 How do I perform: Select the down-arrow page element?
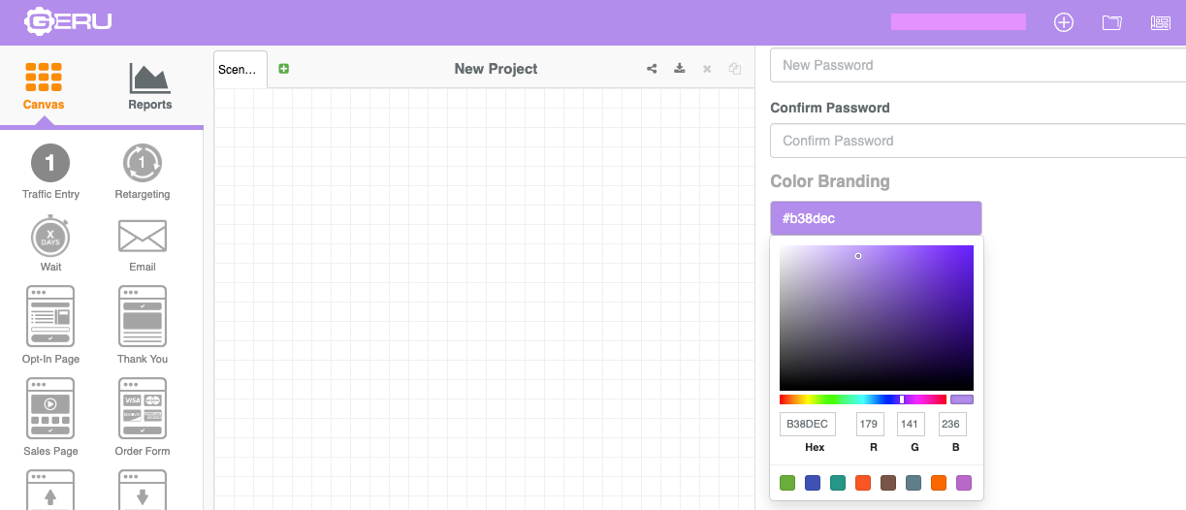click(x=143, y=490)
